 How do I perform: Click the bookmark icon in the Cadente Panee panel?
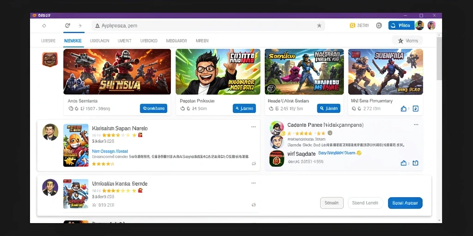pyautogui.click(x=415, y=163)
